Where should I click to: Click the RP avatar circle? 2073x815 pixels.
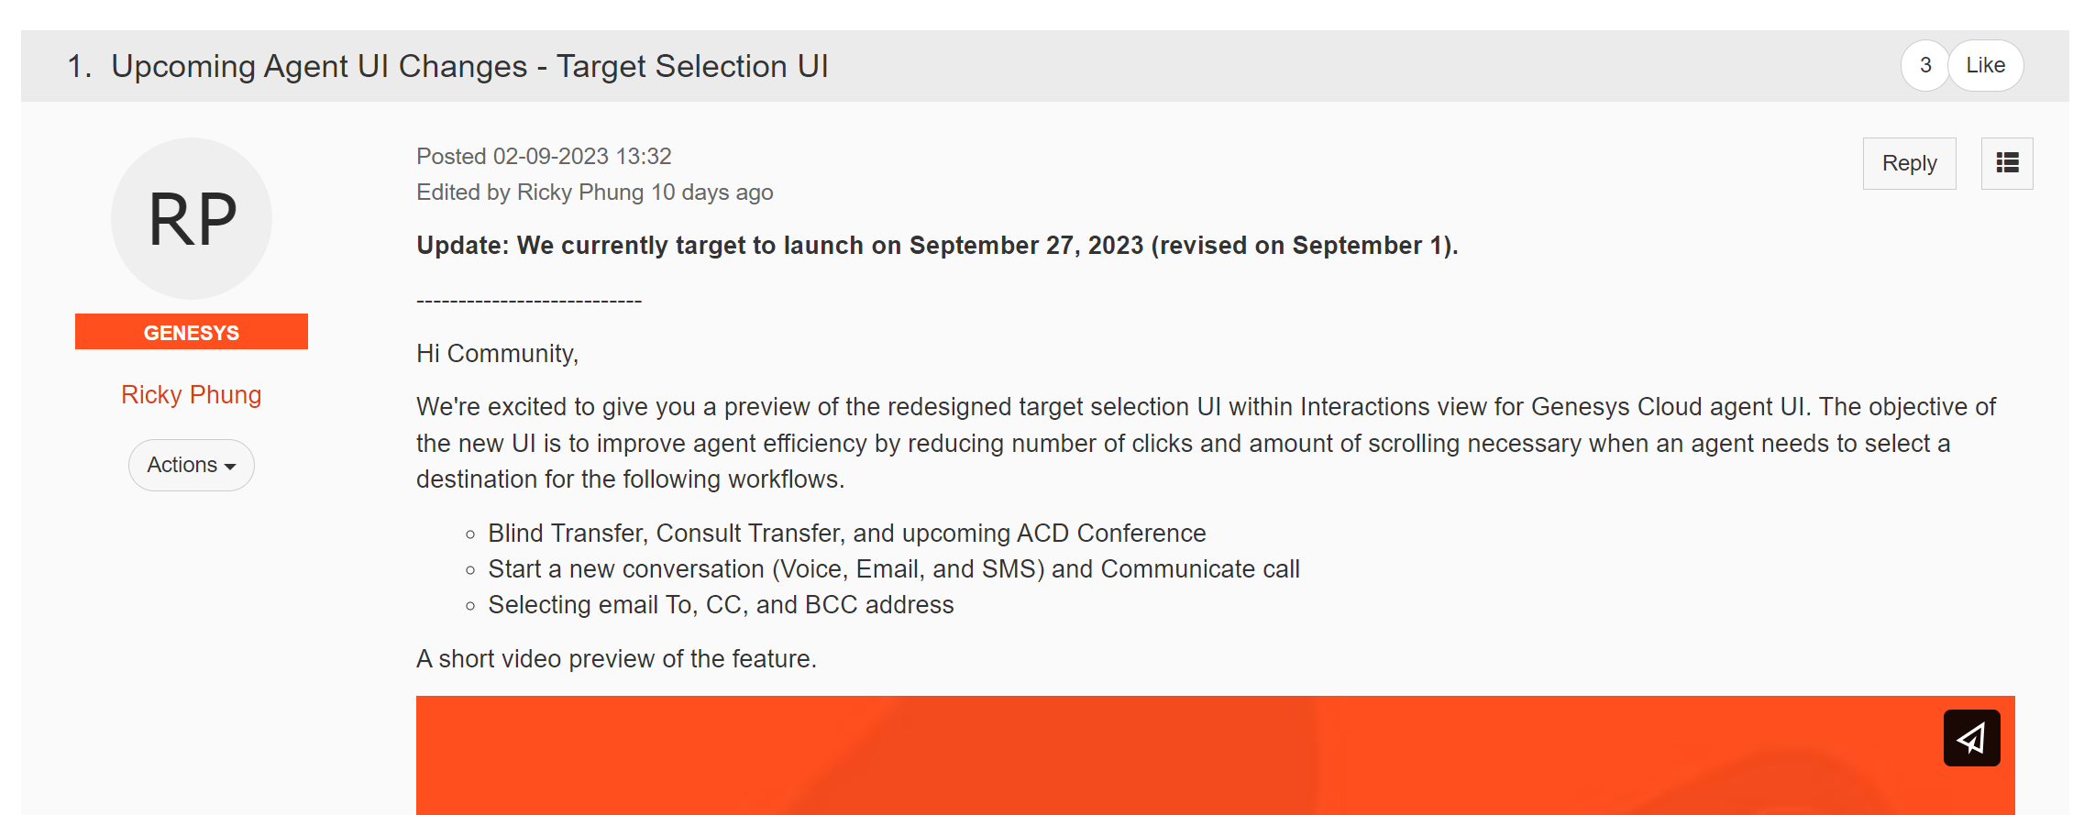point(192,218)
